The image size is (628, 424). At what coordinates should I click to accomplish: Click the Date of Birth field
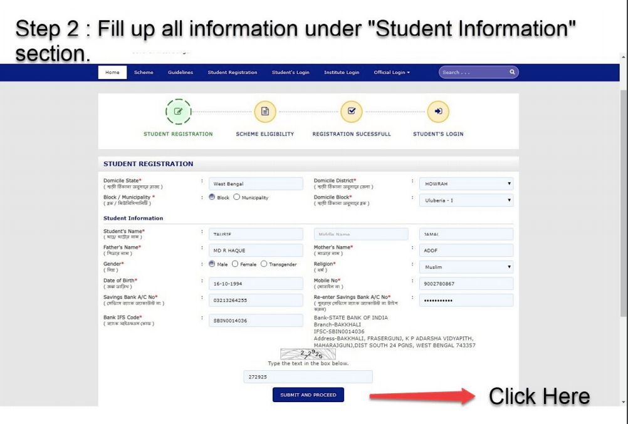(x=256, y=284)
